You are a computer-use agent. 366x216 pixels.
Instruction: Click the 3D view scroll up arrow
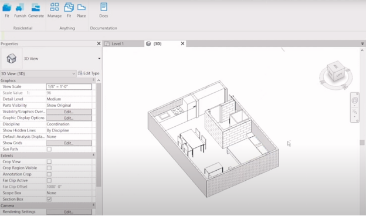362,50
